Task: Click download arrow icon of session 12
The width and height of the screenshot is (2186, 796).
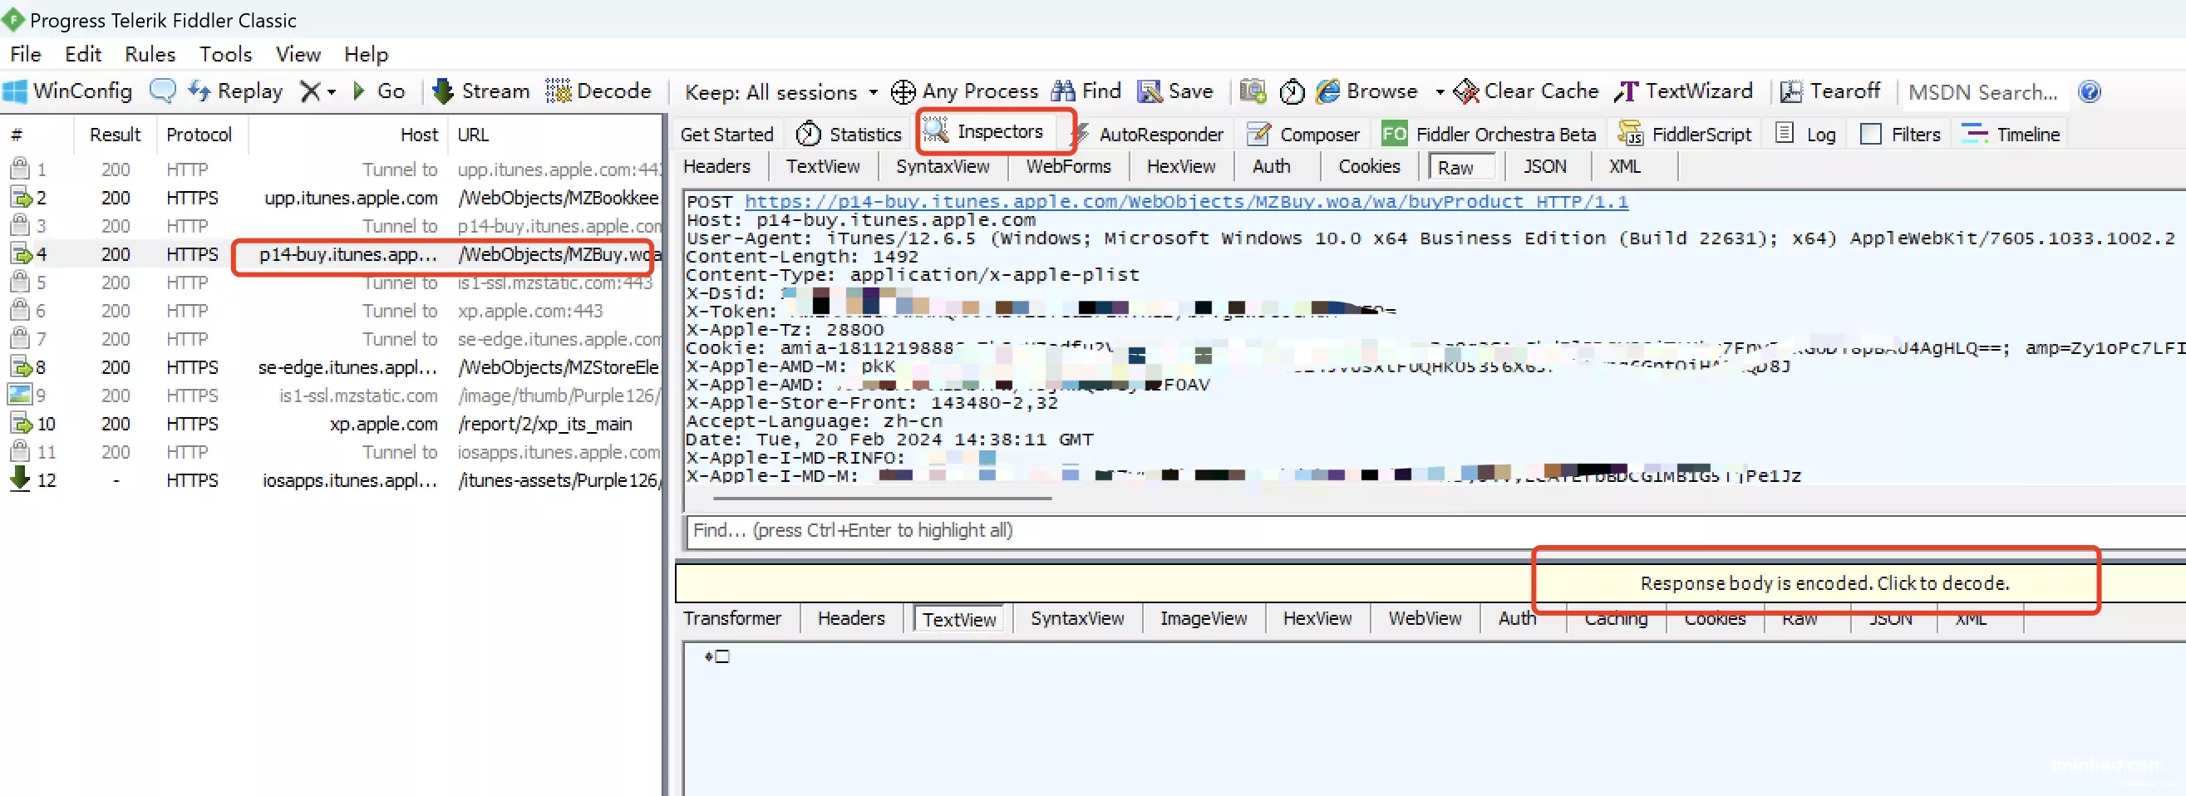Action: click(x=19, y=479)
